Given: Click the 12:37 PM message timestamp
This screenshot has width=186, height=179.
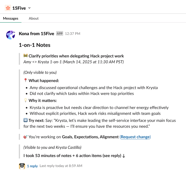Looking at the screenshot, I should pyautogui.click(x=73, y=34).
